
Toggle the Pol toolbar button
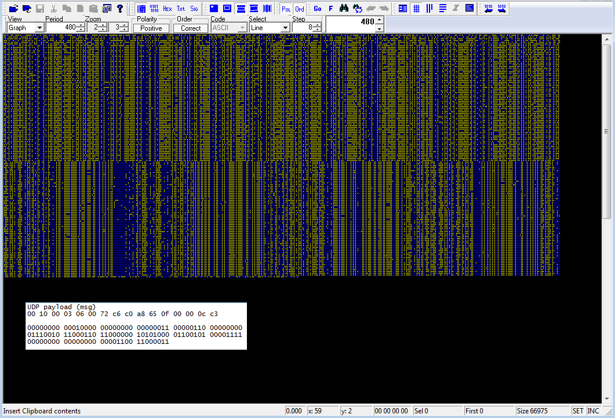(286, 9)
